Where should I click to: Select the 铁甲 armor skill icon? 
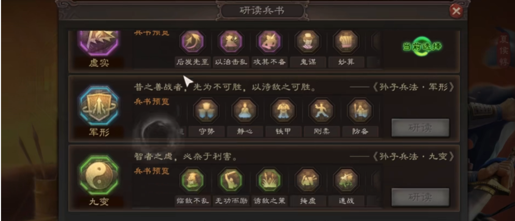click(x=283, y=111)
